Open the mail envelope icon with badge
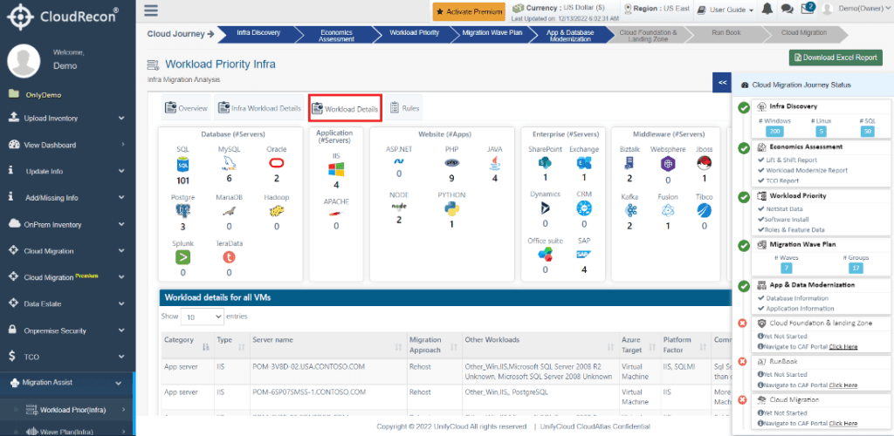The image size is (894, 436). pyautogui.click(x=806, y=9)
